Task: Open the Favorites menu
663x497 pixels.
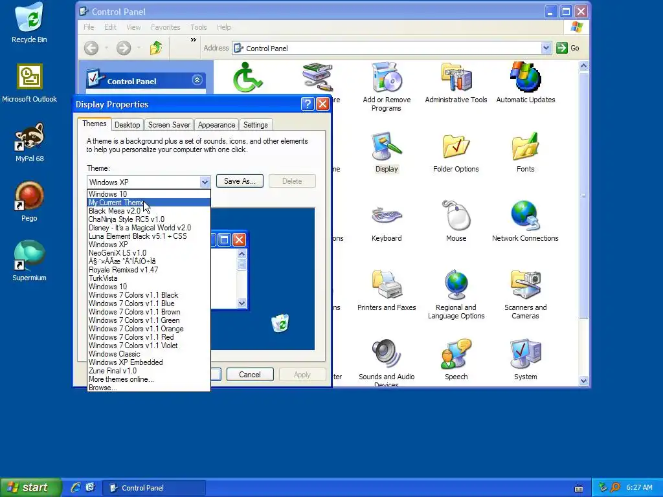Action: click(165, 27)
